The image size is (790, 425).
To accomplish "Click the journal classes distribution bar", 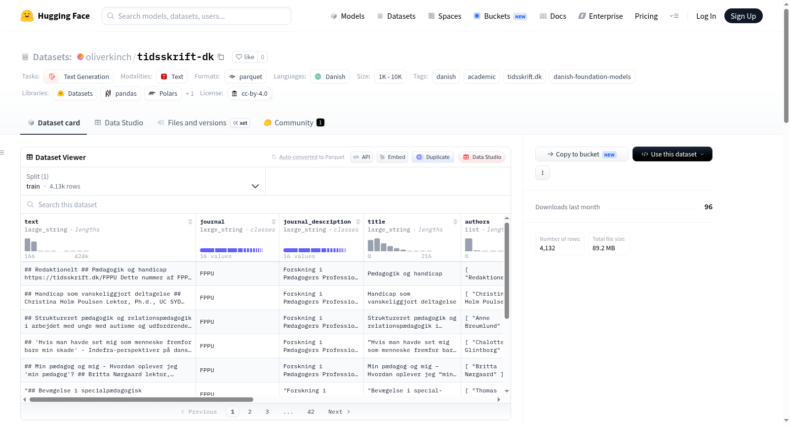I will point(231,250).
